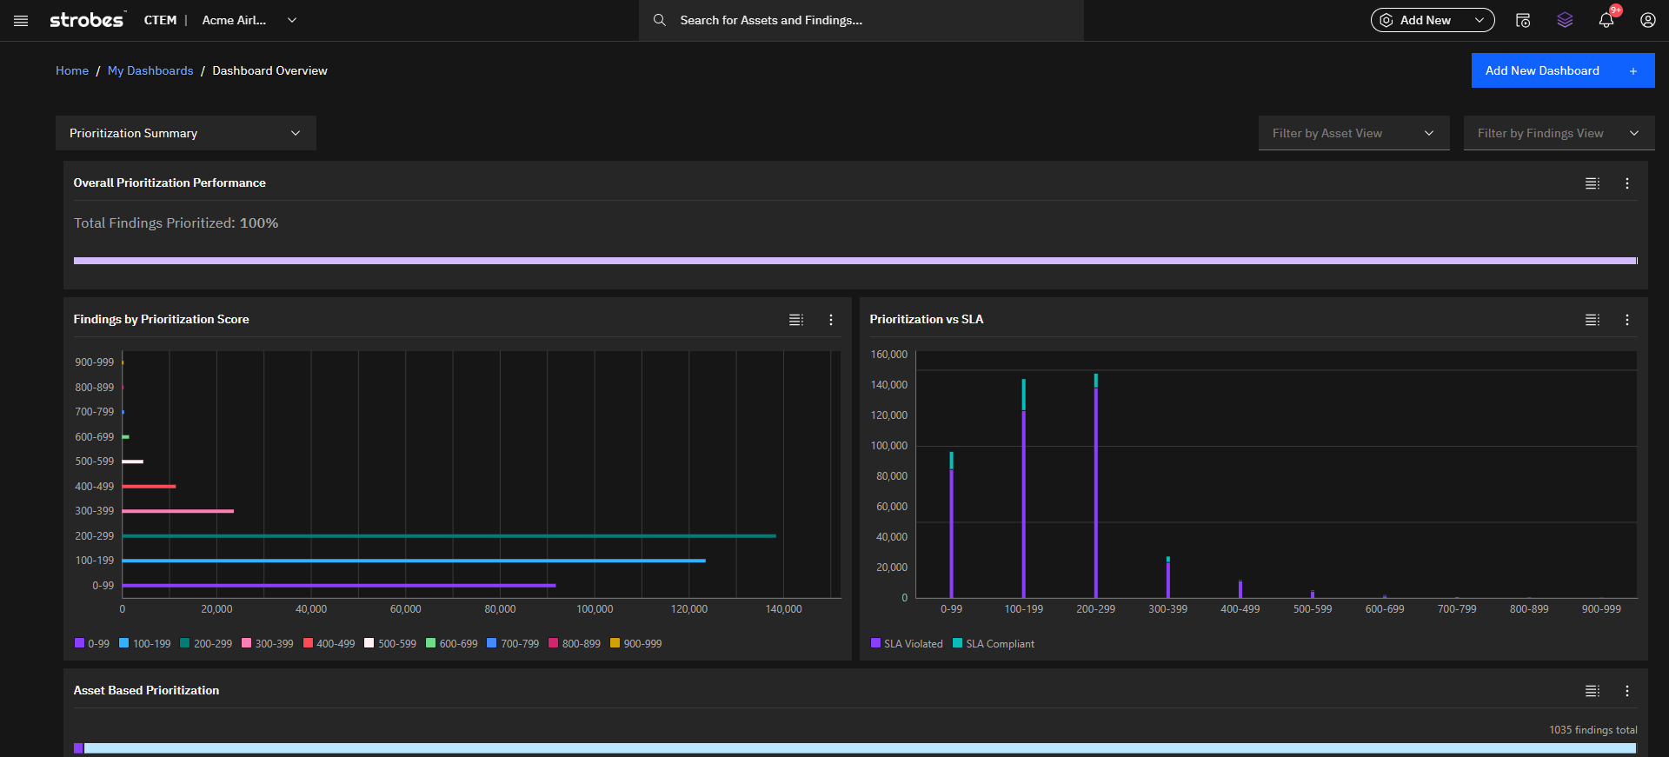Viewport: 1669px width, 757px height.
Task: Click the 400-499 horizontal bar in chart
Action: (149, 487)
